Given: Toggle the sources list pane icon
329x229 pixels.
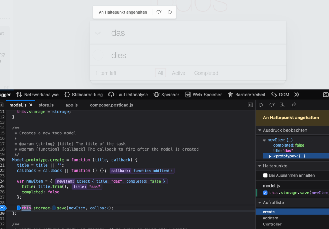Looking at the screenshot, I should (1, 105).
